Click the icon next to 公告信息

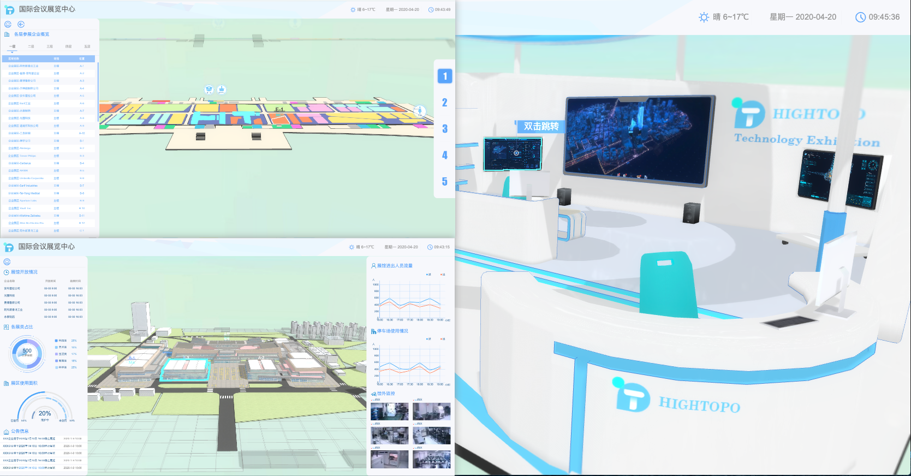[7, 431]
